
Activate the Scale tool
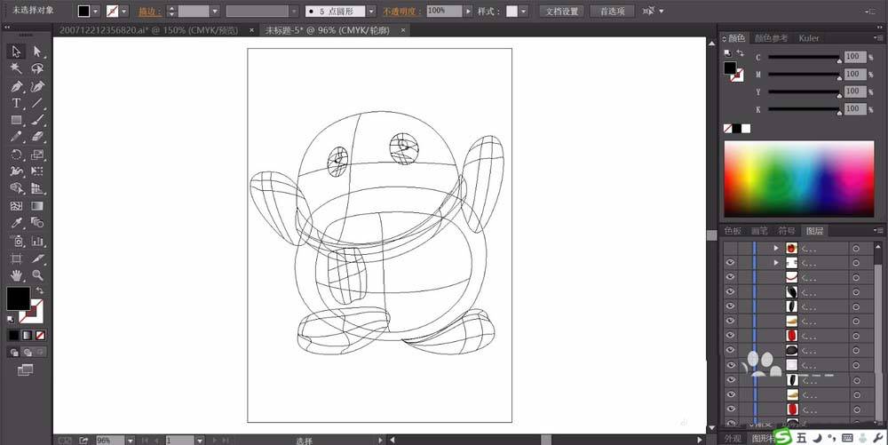point(37,155)
